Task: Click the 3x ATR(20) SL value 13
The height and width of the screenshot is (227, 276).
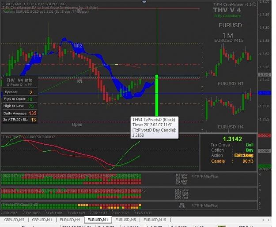Action: coord(34,120)
